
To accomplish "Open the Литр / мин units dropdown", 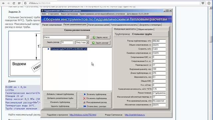I will point(87,42).
